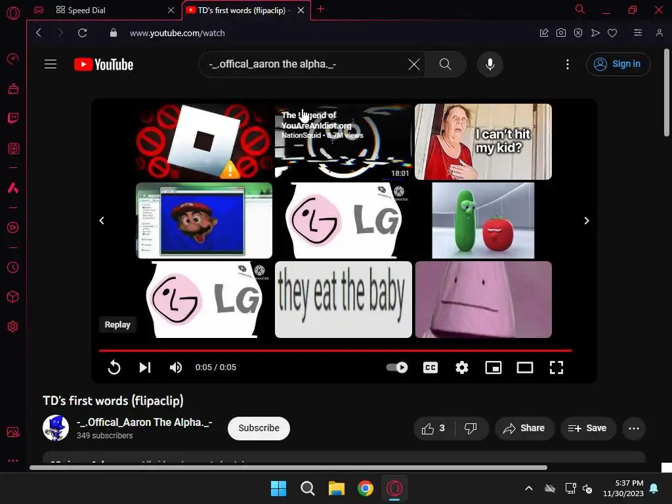
Task: Share the video
Action: point(524,428)
